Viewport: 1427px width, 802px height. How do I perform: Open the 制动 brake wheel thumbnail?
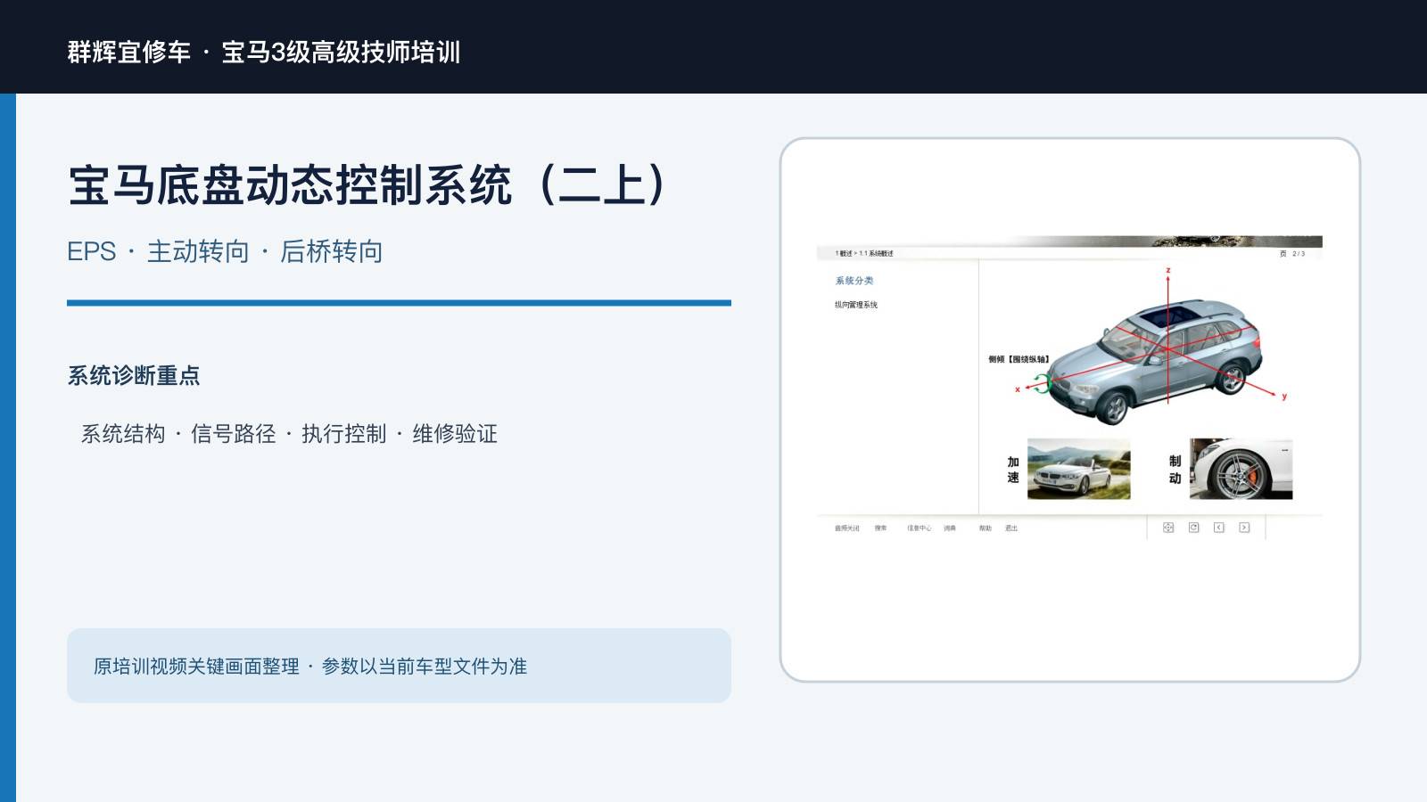[1241, 469]
